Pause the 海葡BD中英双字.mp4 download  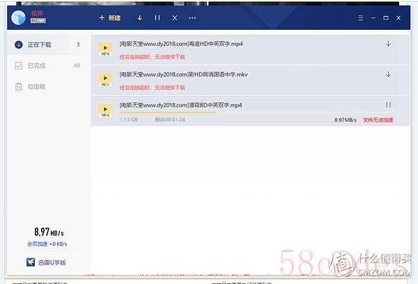tap(388, 105)
